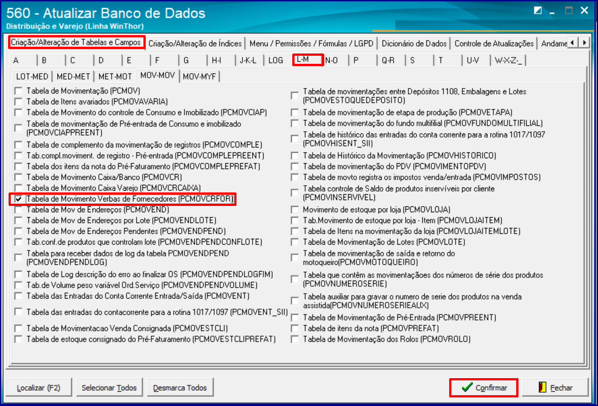Image resolution: width=598 pixels, height=406 pixels.
Task: Tick PCMOVCRCAIXA Caixa Varejo checkbox
Action: pos(18,188)
